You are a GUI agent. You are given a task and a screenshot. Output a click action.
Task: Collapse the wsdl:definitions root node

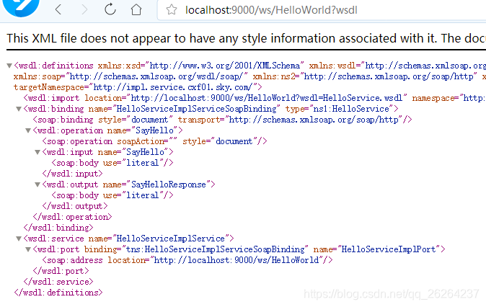[9, 66]
